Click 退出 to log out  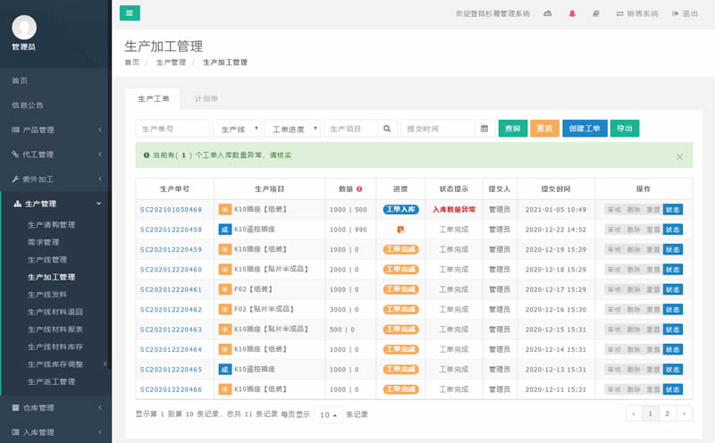point(685,13)
